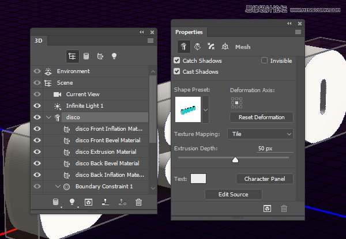Click the Reset Deformation button
This screenshot has width=346, height=239.
click(261, 117)
